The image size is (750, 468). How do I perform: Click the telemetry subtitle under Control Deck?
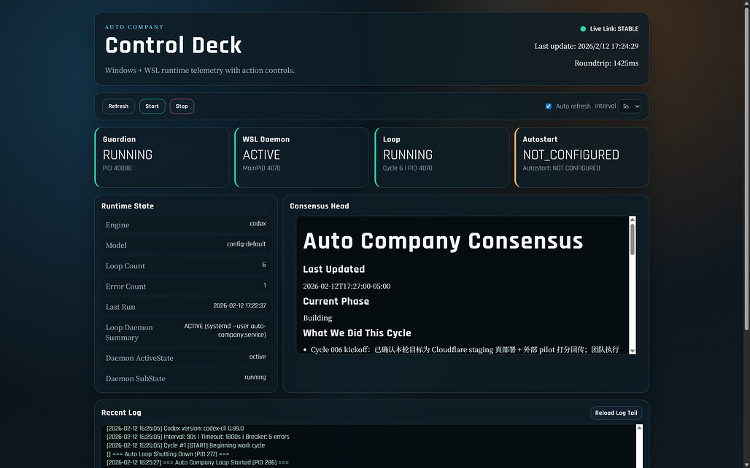click(200, 70)
